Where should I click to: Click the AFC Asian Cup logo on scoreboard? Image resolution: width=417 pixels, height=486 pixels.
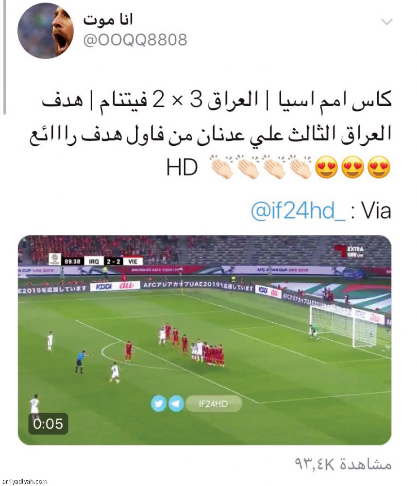55,259
